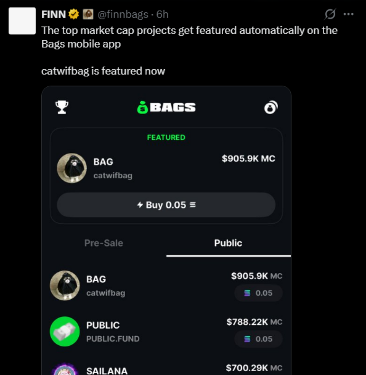Click the FINN display name
The height and width of the screenshot is (375, 366).
pyautogui.click(x=53, y=14)
